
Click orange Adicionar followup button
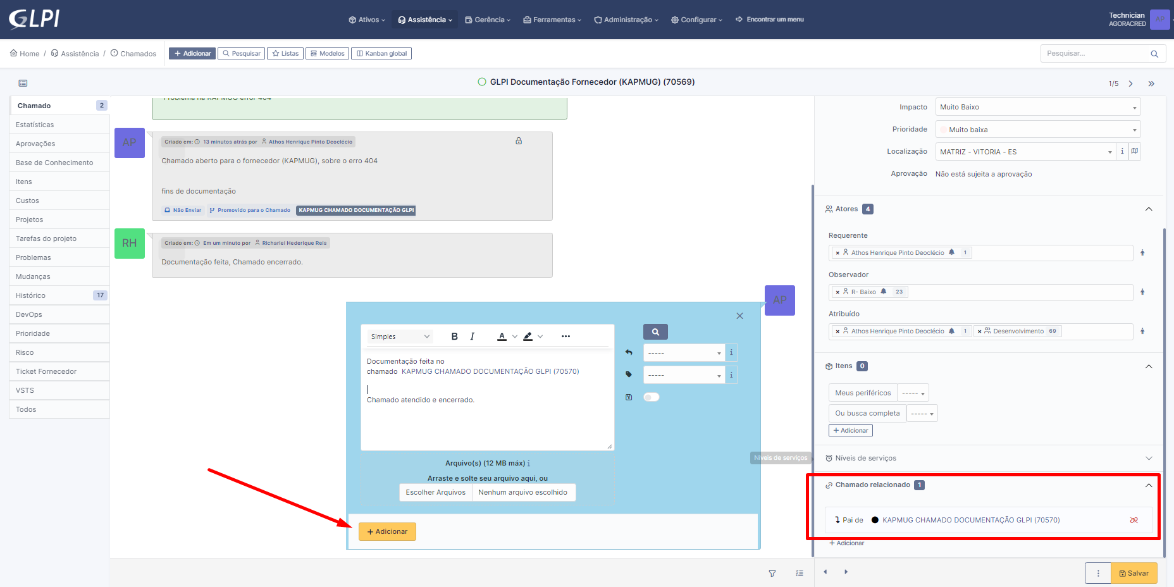387,532
